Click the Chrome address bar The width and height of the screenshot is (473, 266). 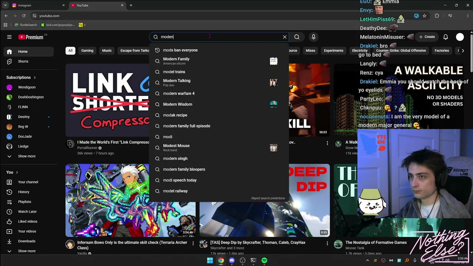pos(222,16)
